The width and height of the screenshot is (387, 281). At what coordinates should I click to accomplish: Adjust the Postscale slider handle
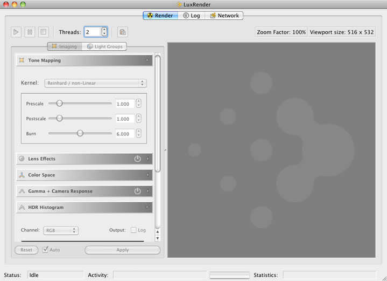tap(59, 118)
